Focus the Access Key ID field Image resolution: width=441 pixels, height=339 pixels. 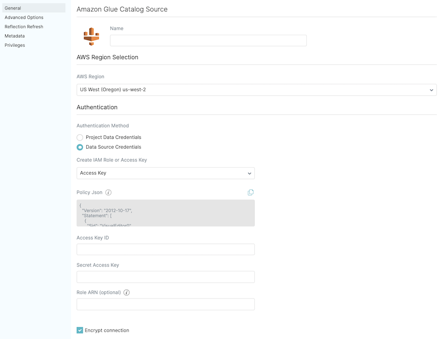click(x=165, y=249)
